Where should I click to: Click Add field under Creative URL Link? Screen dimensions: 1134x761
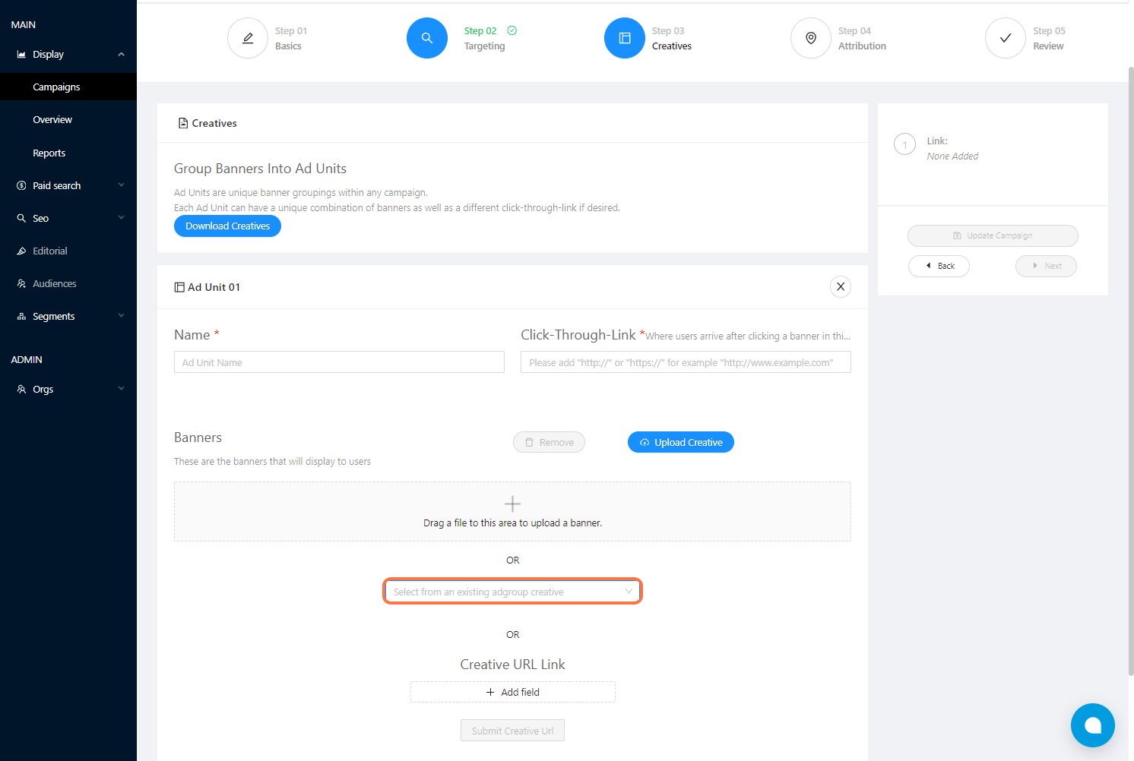[x=513, y=692]
